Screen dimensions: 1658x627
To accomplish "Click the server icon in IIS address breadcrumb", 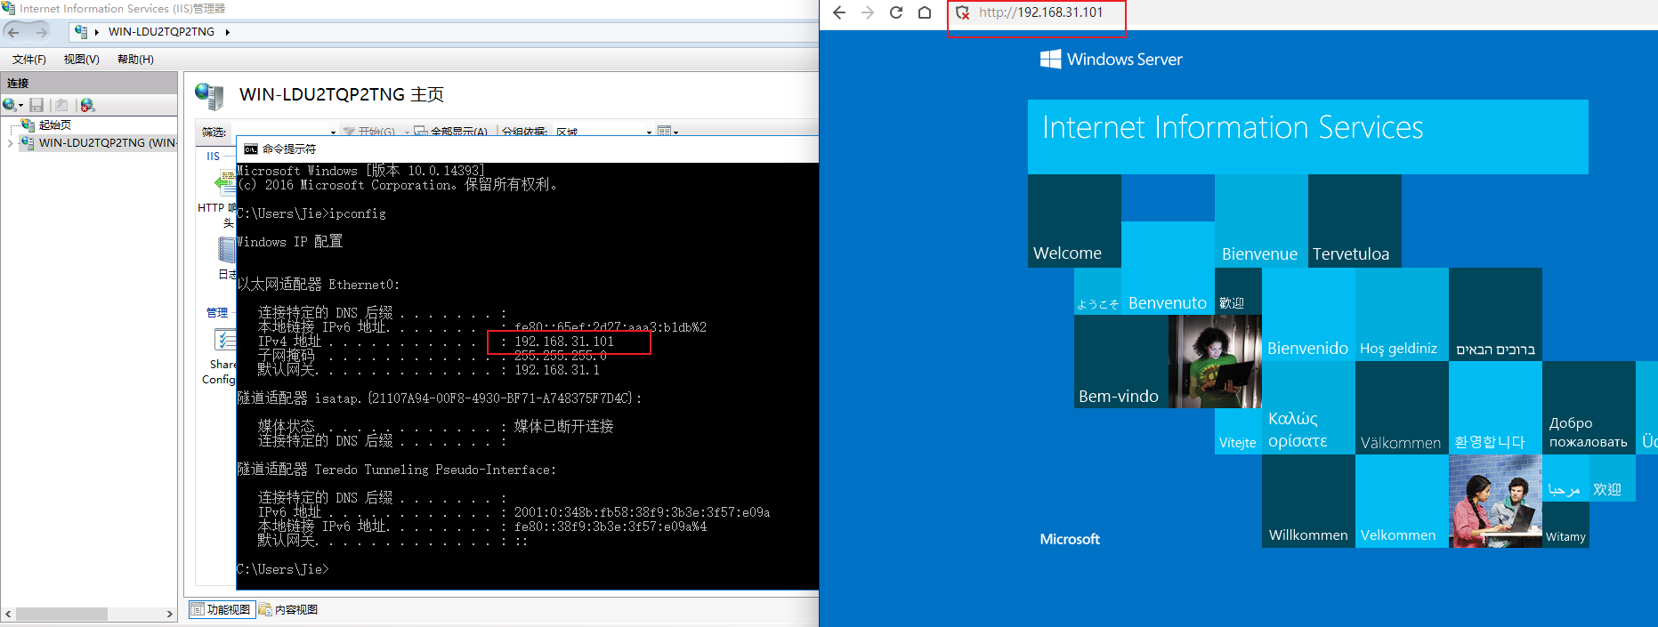I will click(x=82, y=31).
